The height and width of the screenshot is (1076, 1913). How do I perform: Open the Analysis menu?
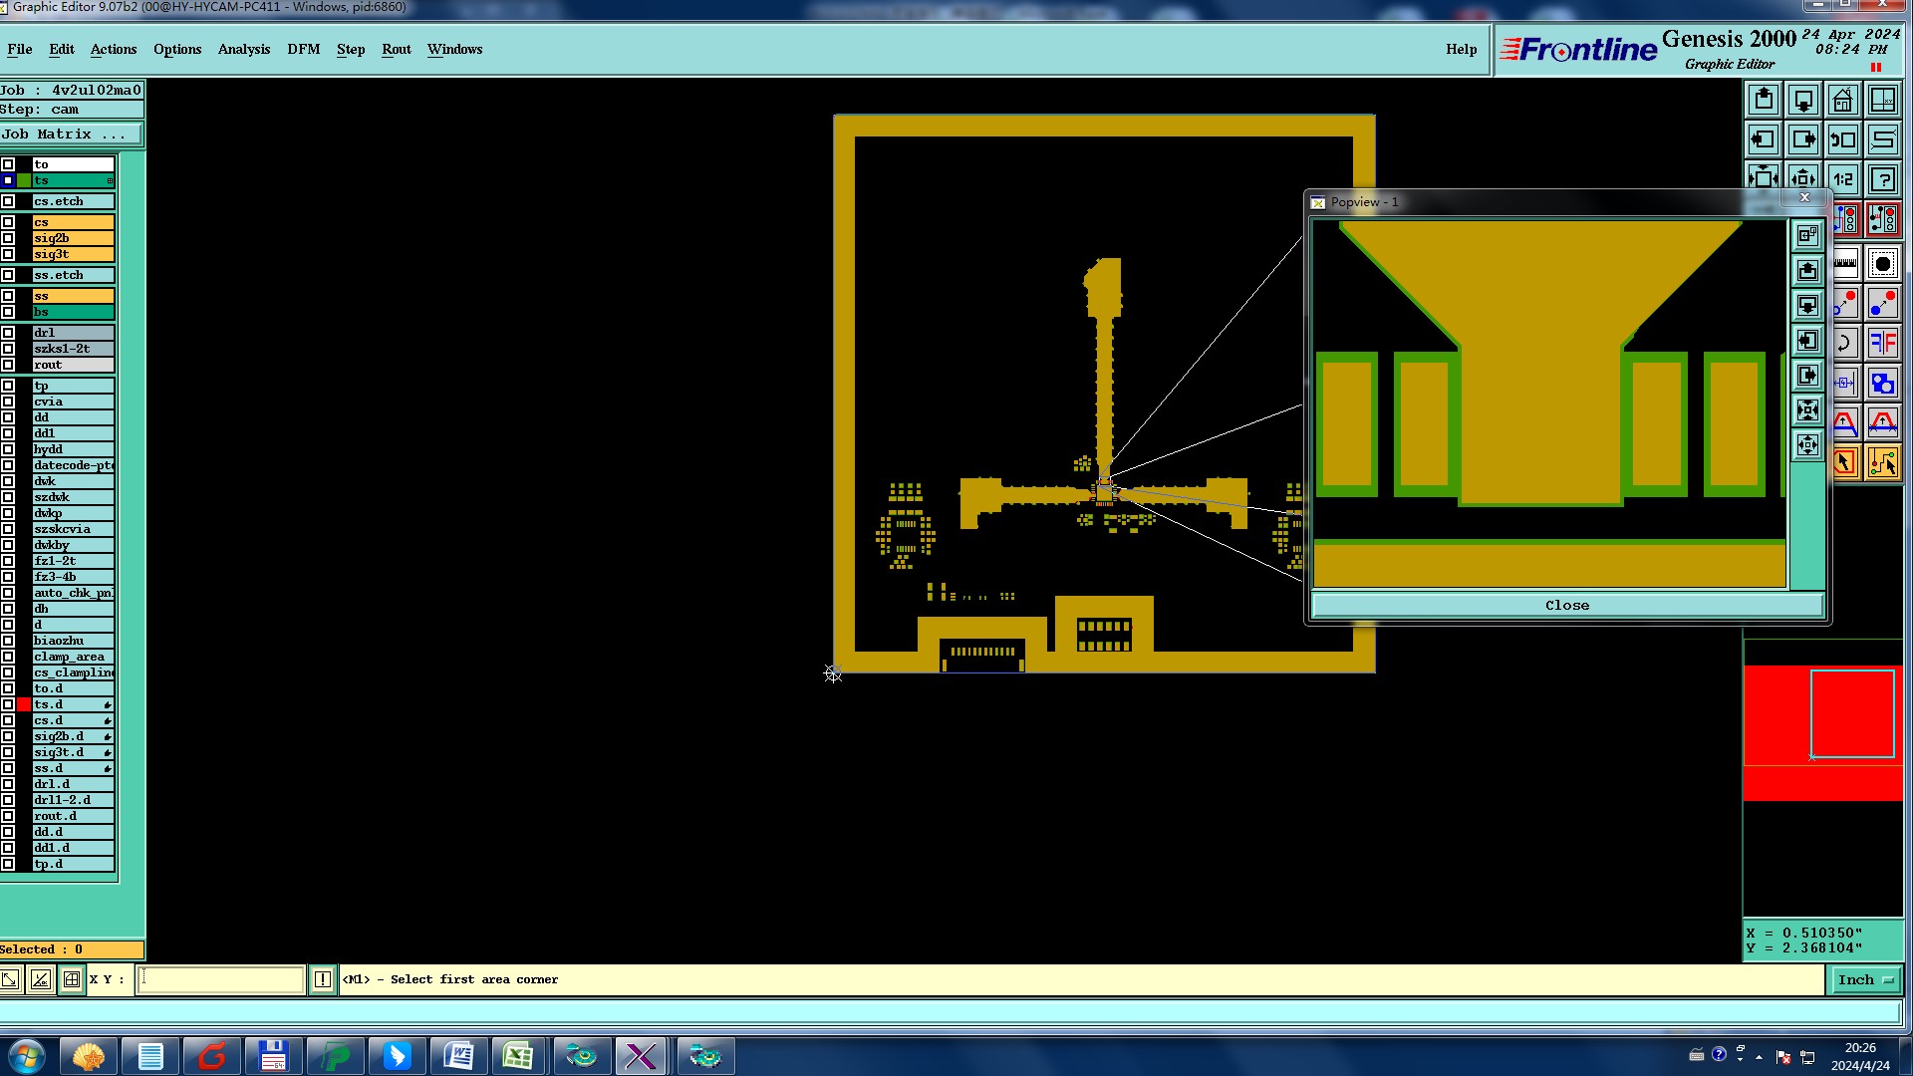243,49
